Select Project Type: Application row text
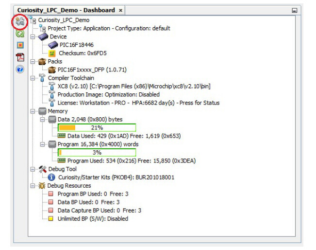This screenshot has height=250, width=316. pos(109,29)
